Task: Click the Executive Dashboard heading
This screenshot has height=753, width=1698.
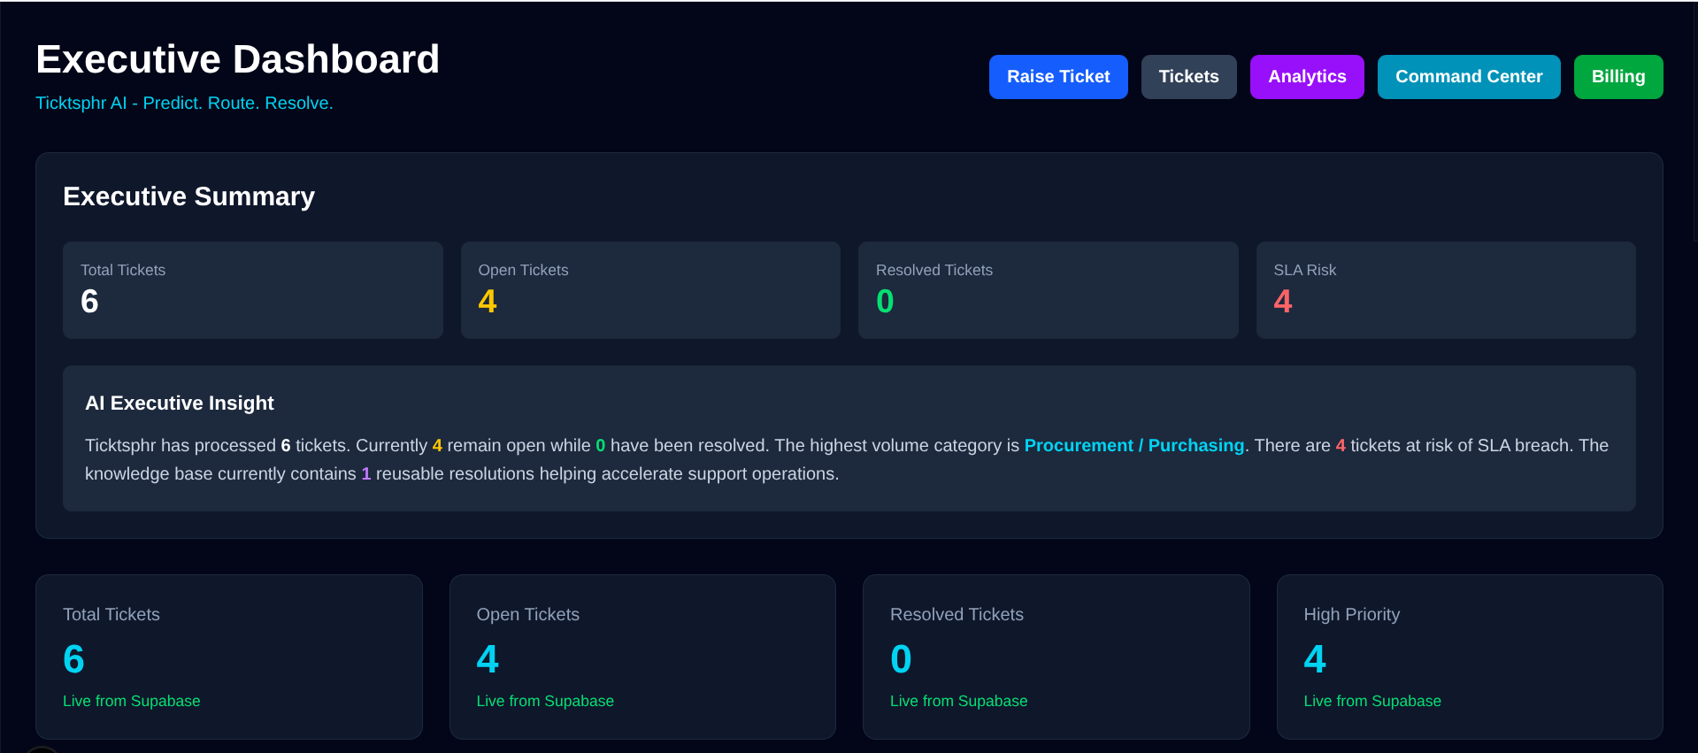Action: (x=237, y=59)
